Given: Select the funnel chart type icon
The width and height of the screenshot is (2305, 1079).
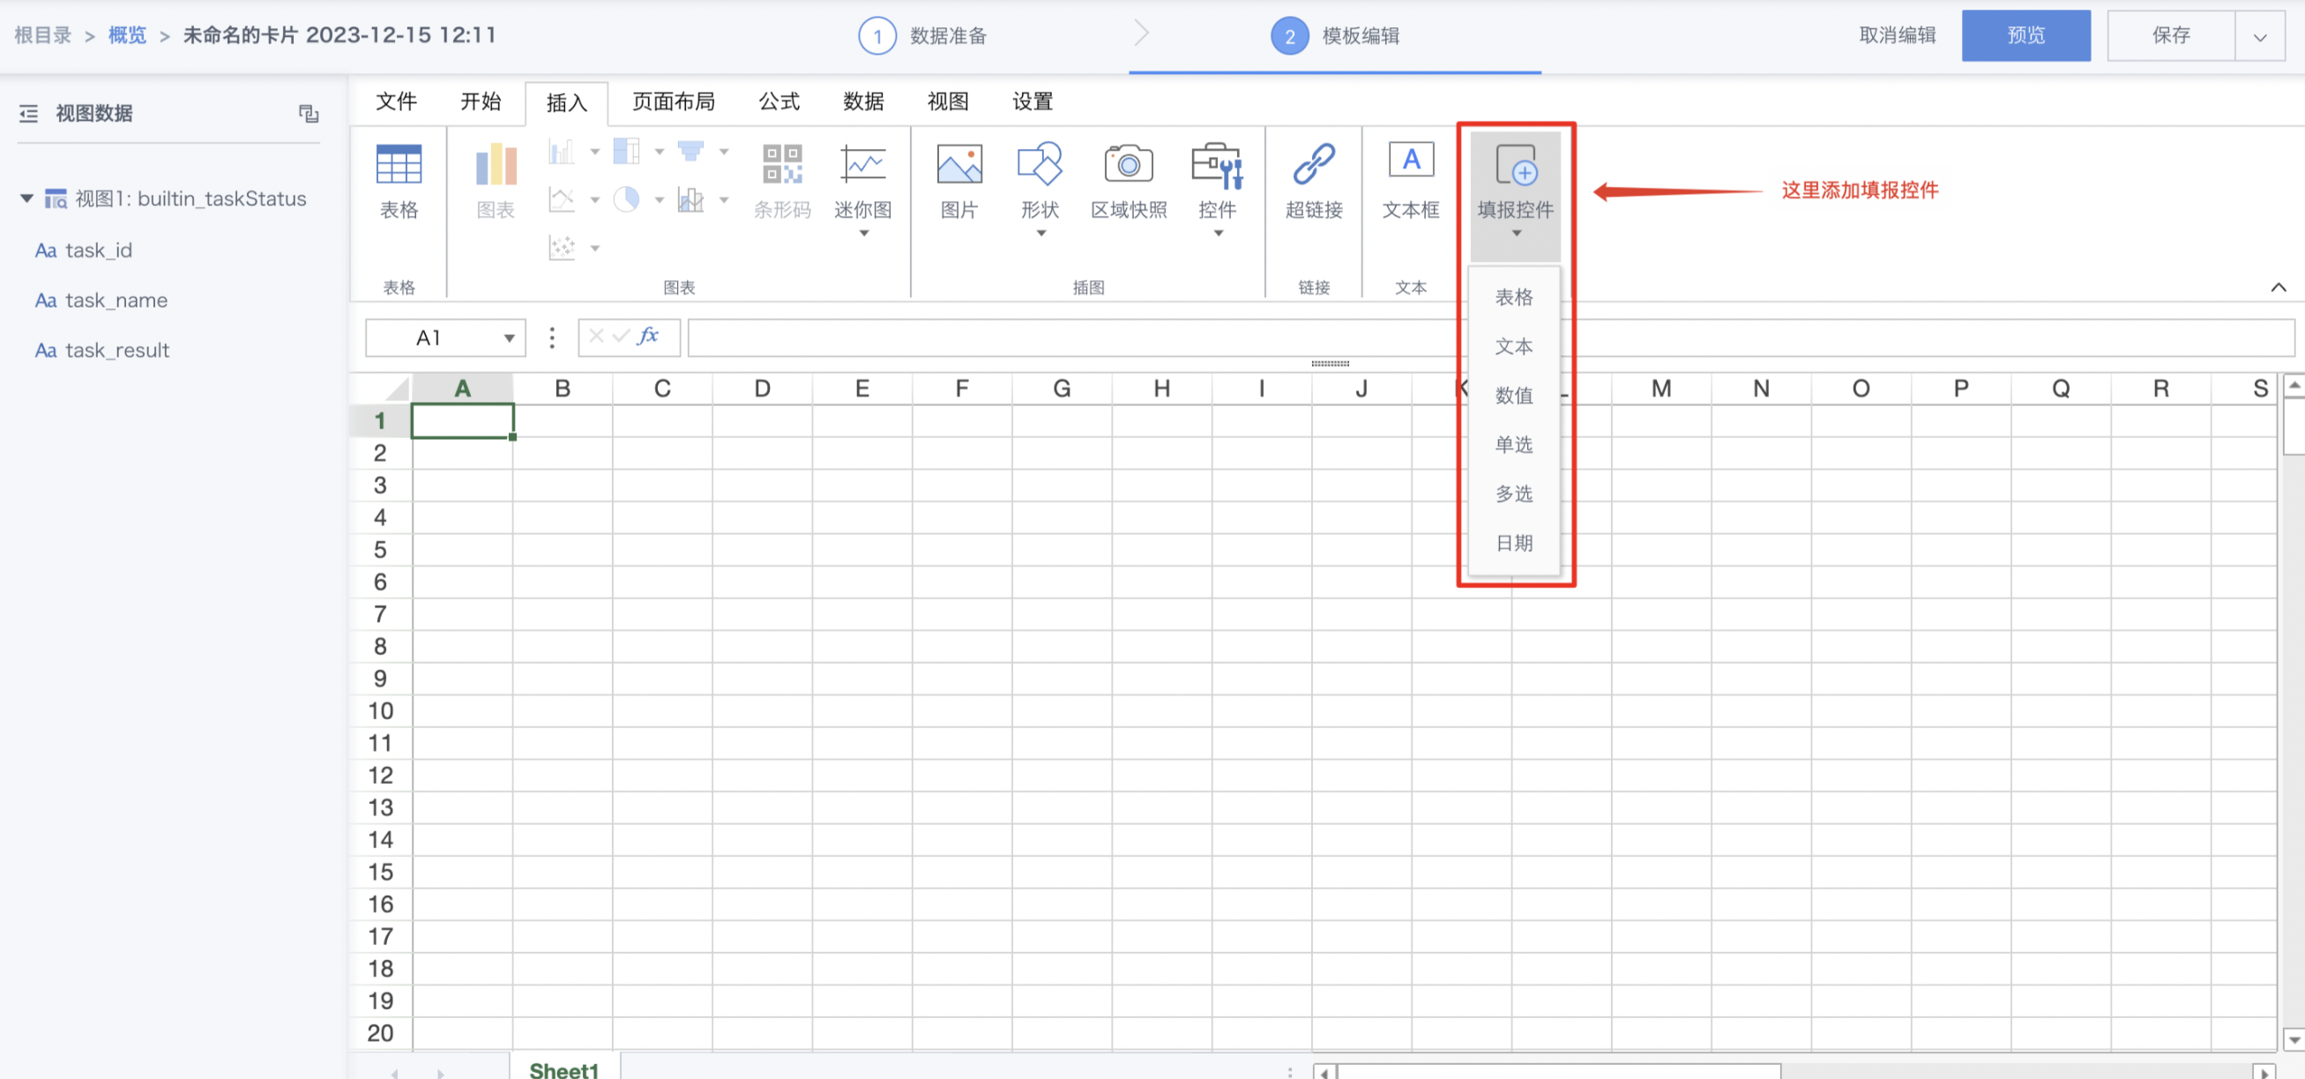Looking at the screenshot, I should [x=690, y=152].
